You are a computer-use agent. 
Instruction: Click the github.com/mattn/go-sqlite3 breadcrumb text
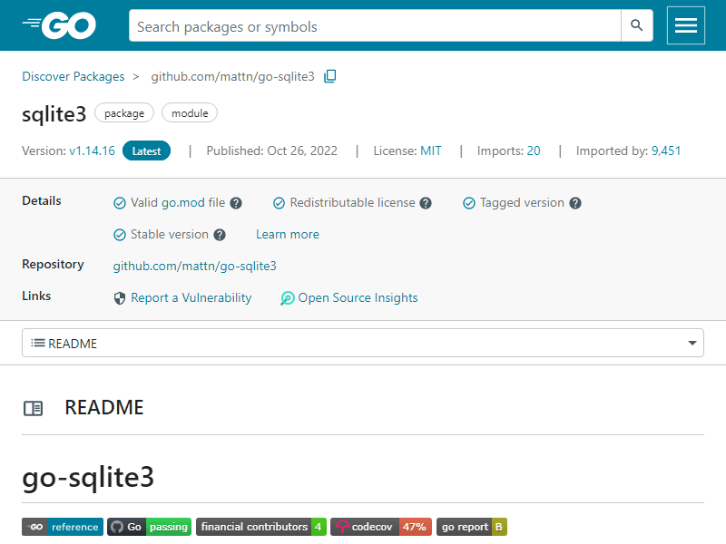[232, 76]
